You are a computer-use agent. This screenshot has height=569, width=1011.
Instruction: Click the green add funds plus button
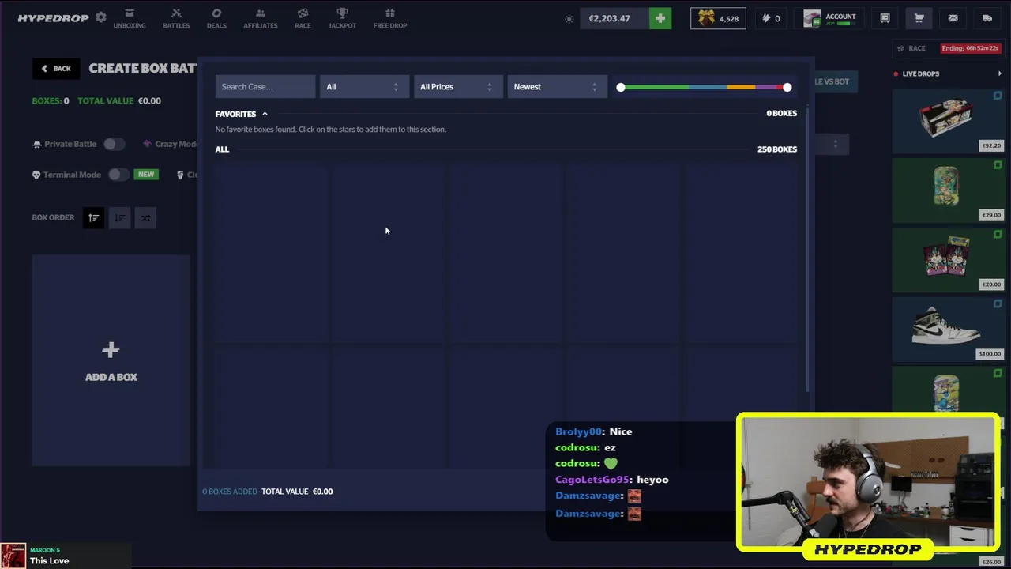point(660,18)
